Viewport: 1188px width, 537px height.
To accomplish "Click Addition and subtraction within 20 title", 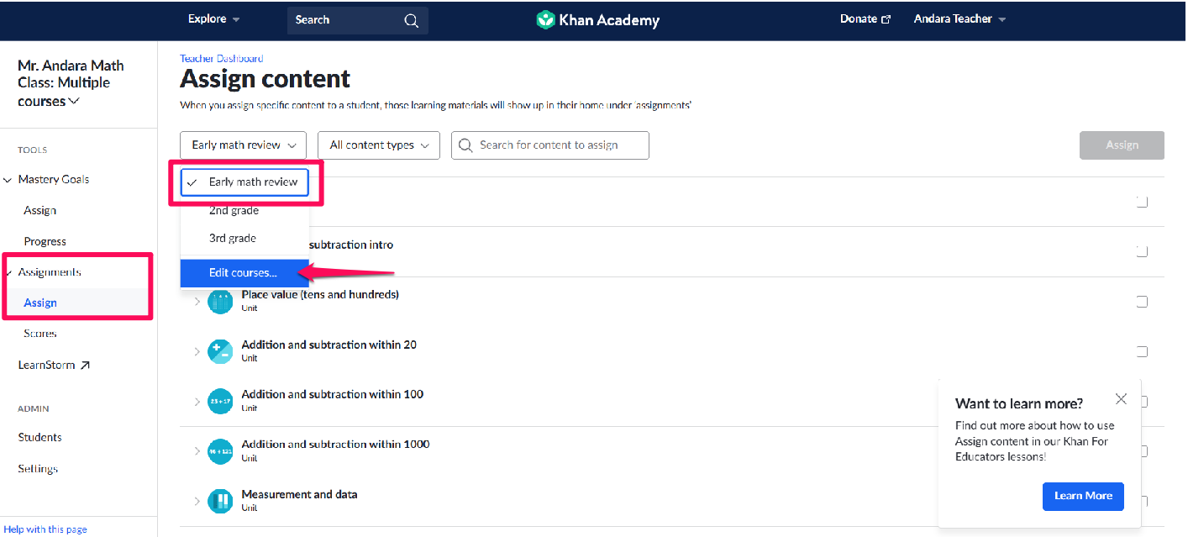I will pyautogui.click(x=329, y=345).
